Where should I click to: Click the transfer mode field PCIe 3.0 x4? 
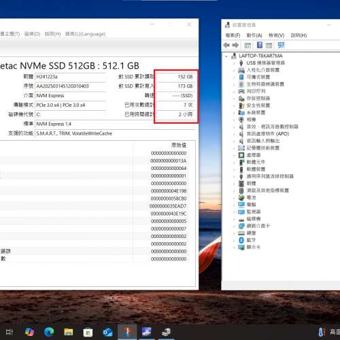[70, 105]
